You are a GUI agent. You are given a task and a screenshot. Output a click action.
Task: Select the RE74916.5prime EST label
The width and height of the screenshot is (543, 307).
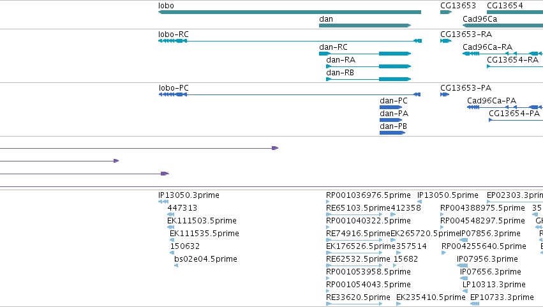coord(358,234)
